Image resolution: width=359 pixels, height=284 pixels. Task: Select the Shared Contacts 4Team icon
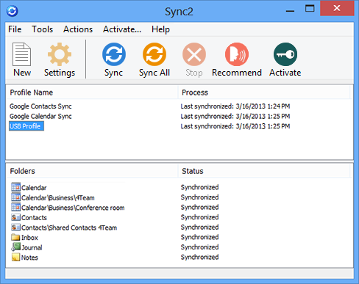15,227
